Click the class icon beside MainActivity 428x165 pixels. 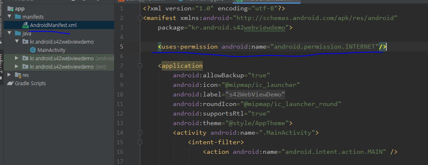coord(33,50)
